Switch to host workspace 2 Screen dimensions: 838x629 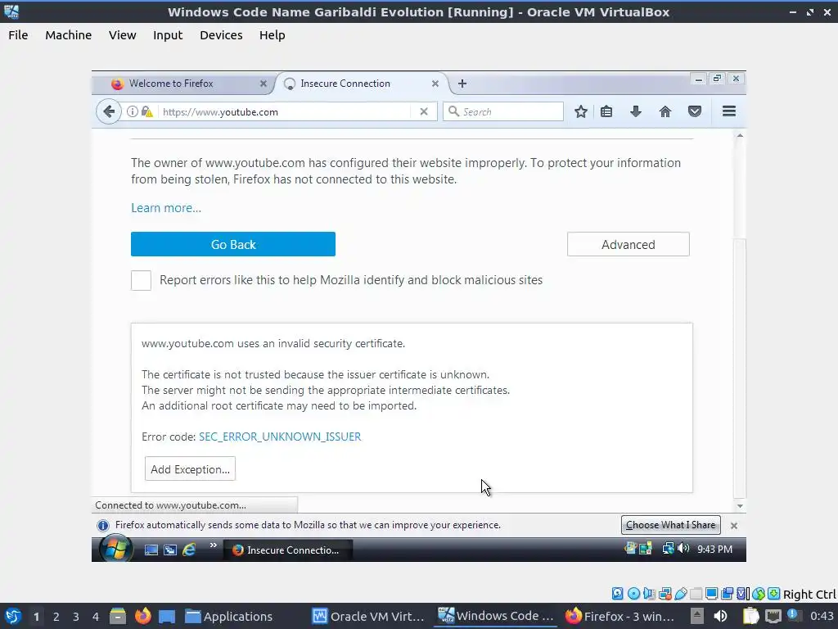[x=56, y=616]
